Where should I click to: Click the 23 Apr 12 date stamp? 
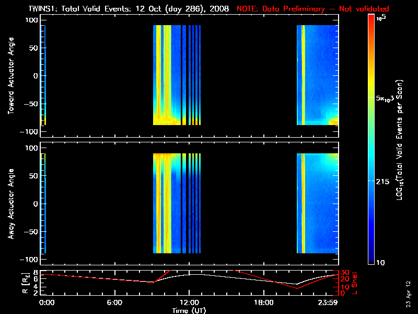(x=409, y=293)
